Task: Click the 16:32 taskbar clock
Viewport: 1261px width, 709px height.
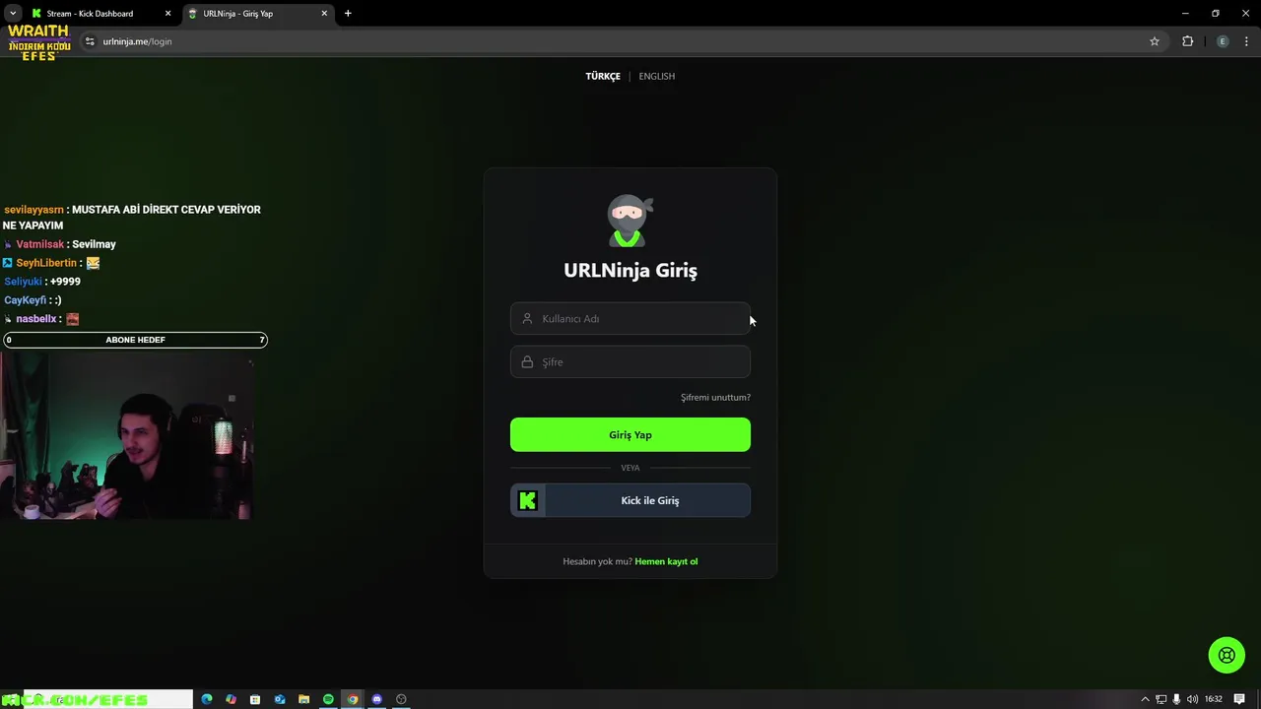Action: [1213, 699]
